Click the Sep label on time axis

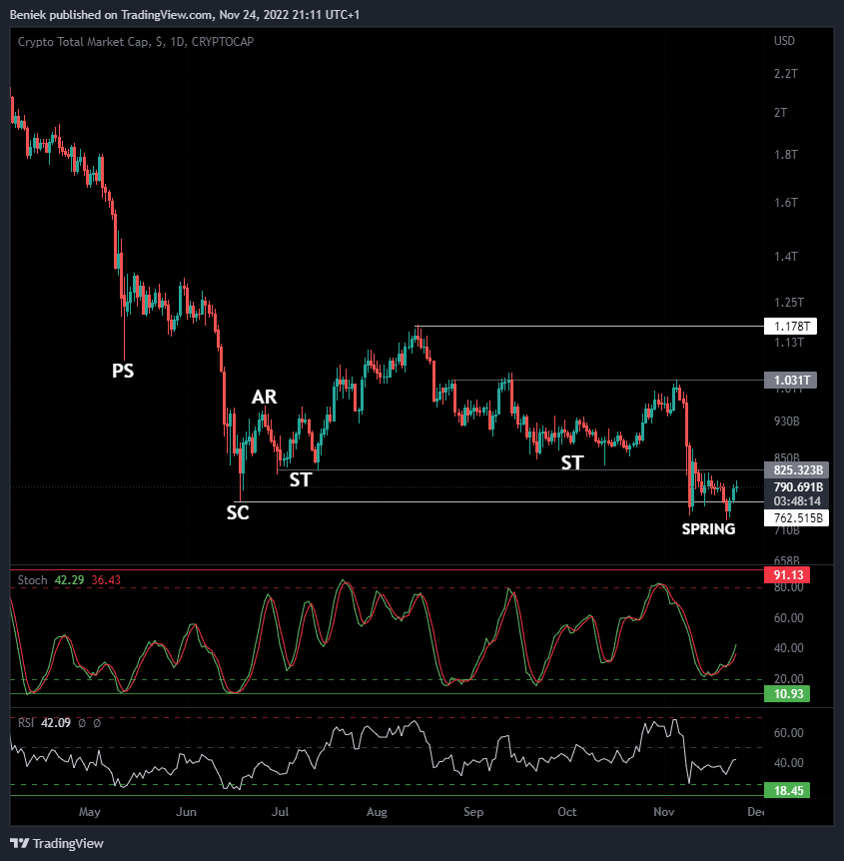tap(473, 812)
